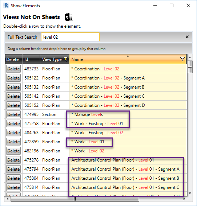Delete view with Id 475814
The height and width of the screenshot is (206, 197).
click(x=13, y=187)
